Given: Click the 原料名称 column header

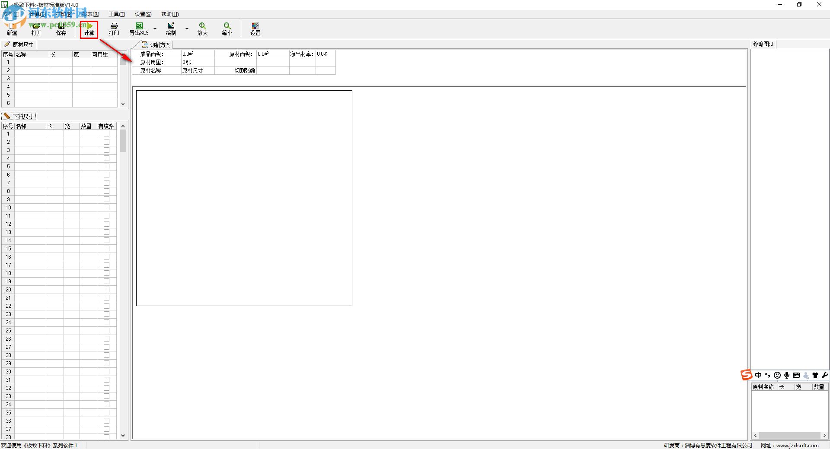Looking at the screenshot, I should point(764,387).
